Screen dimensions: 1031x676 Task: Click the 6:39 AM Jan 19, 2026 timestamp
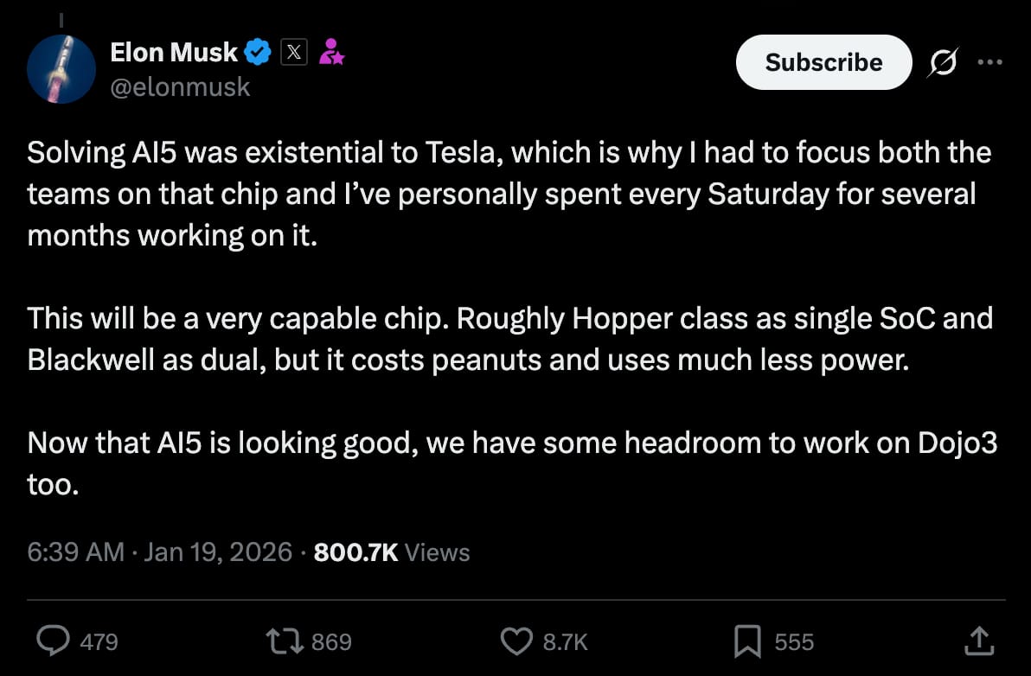click(160, 552)
